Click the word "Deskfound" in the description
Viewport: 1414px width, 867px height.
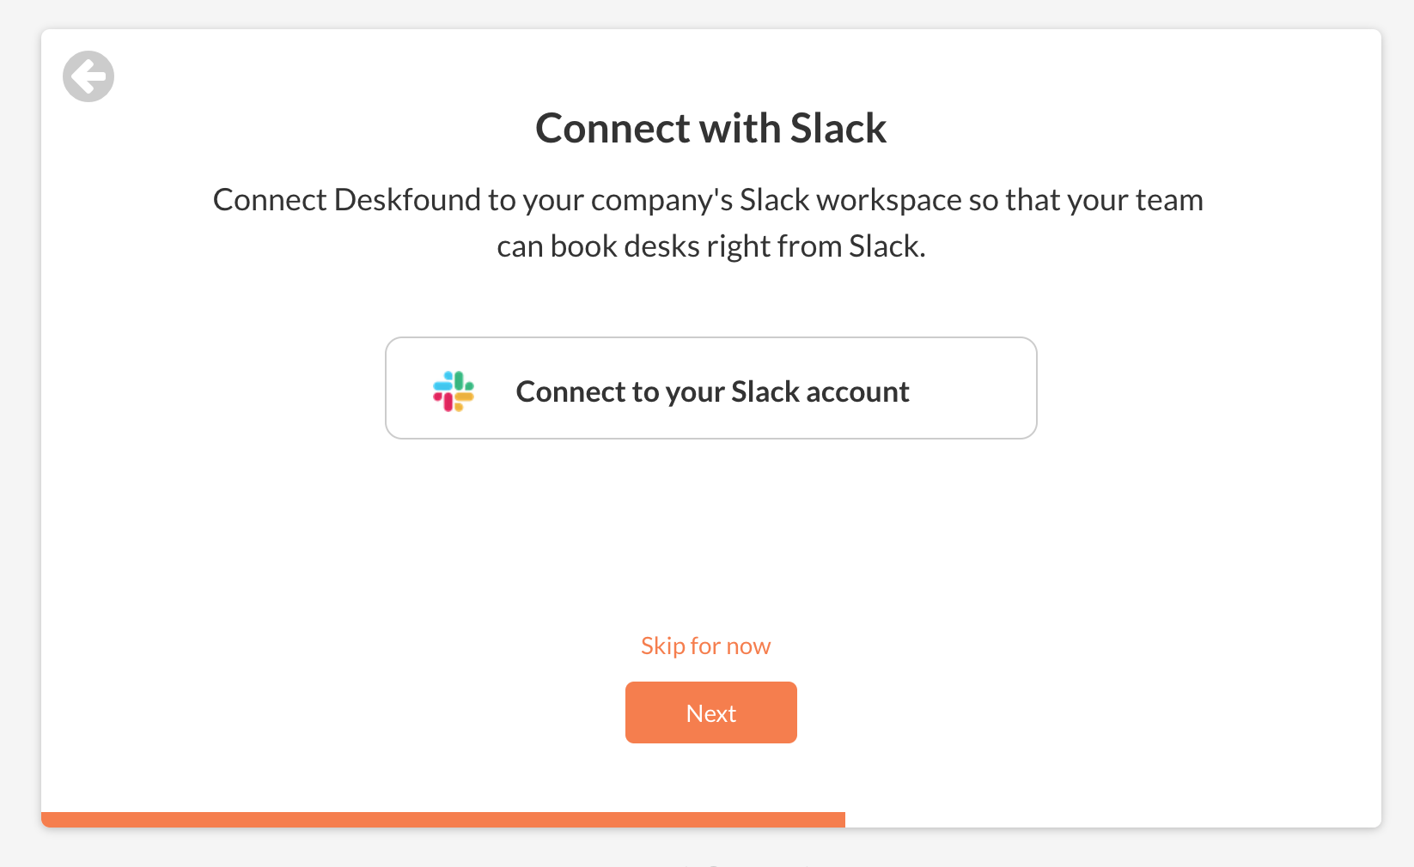406,200
